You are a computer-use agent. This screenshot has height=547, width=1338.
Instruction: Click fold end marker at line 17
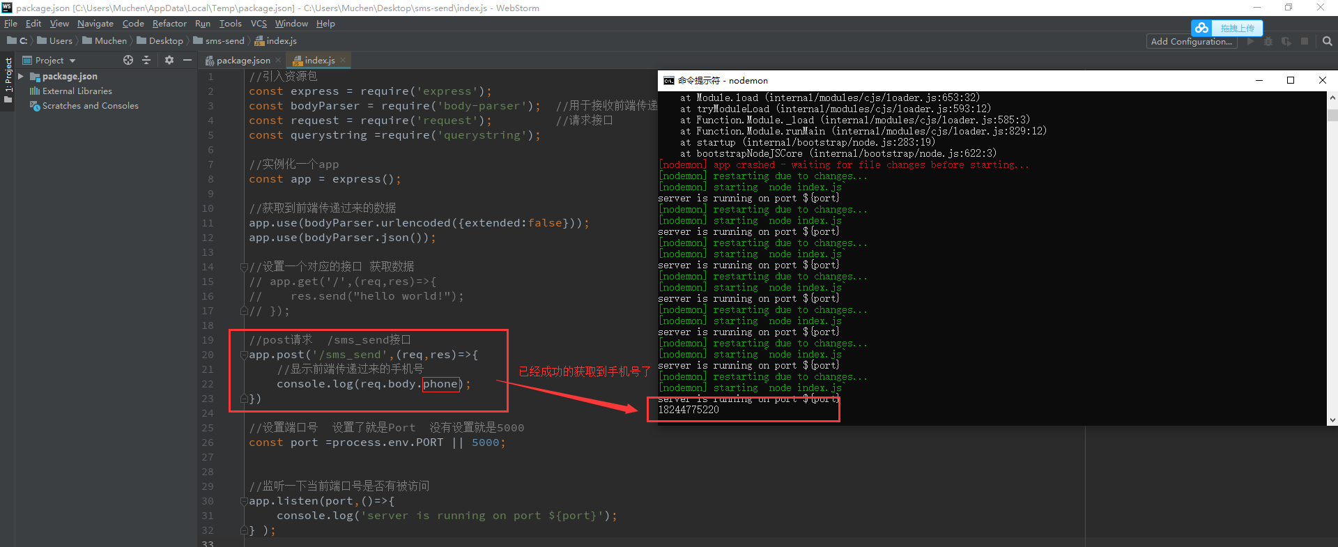click(244, 311)
